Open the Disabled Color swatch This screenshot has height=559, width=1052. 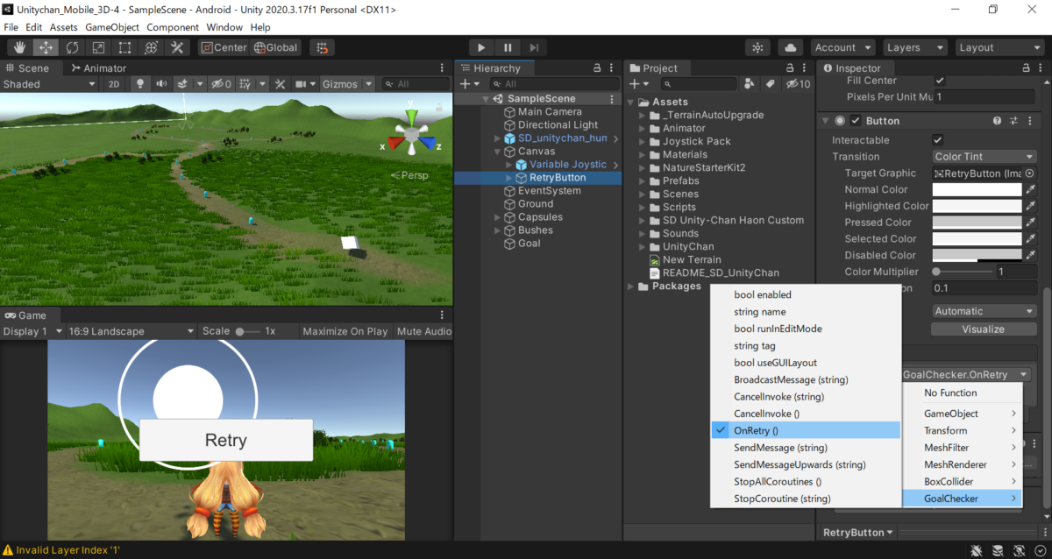pyautogui.click(x=977, y=255)
